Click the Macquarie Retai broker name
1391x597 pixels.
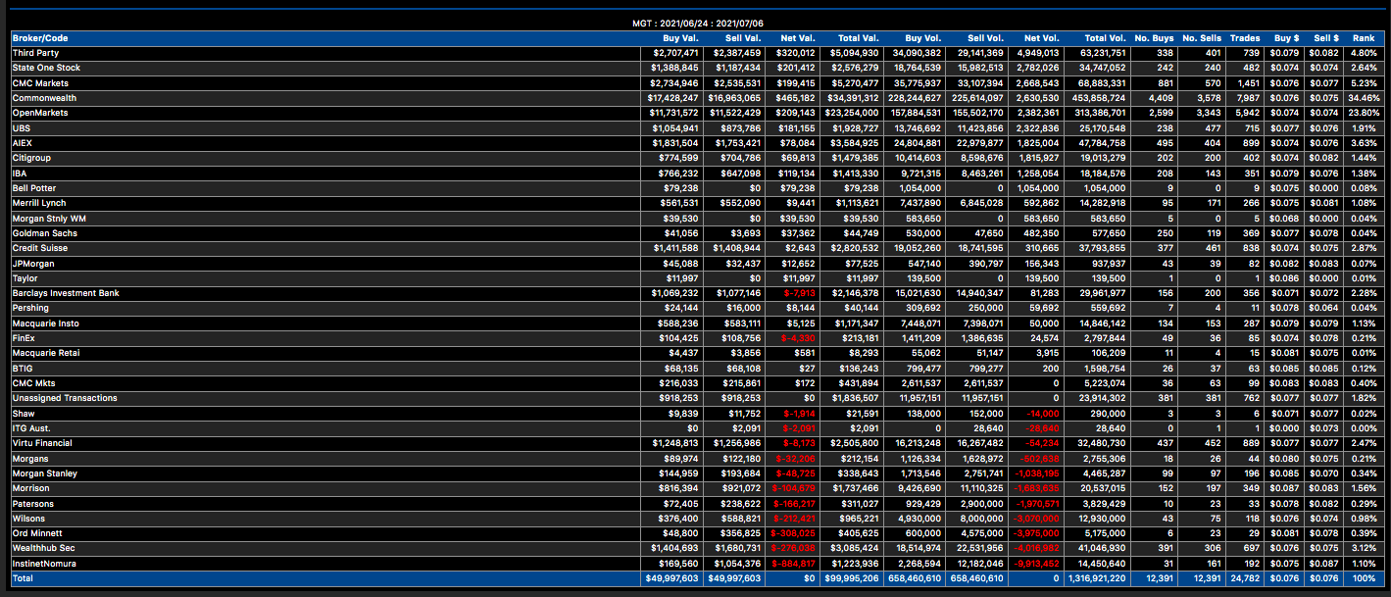[x=46, y=353]
